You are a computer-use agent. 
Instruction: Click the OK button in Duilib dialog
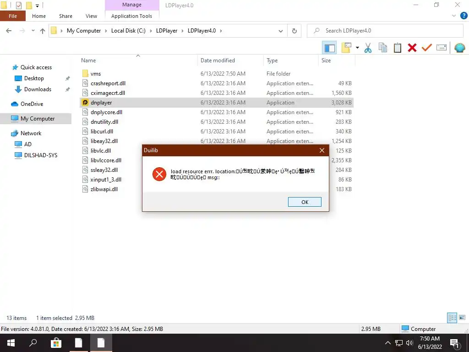305,202
